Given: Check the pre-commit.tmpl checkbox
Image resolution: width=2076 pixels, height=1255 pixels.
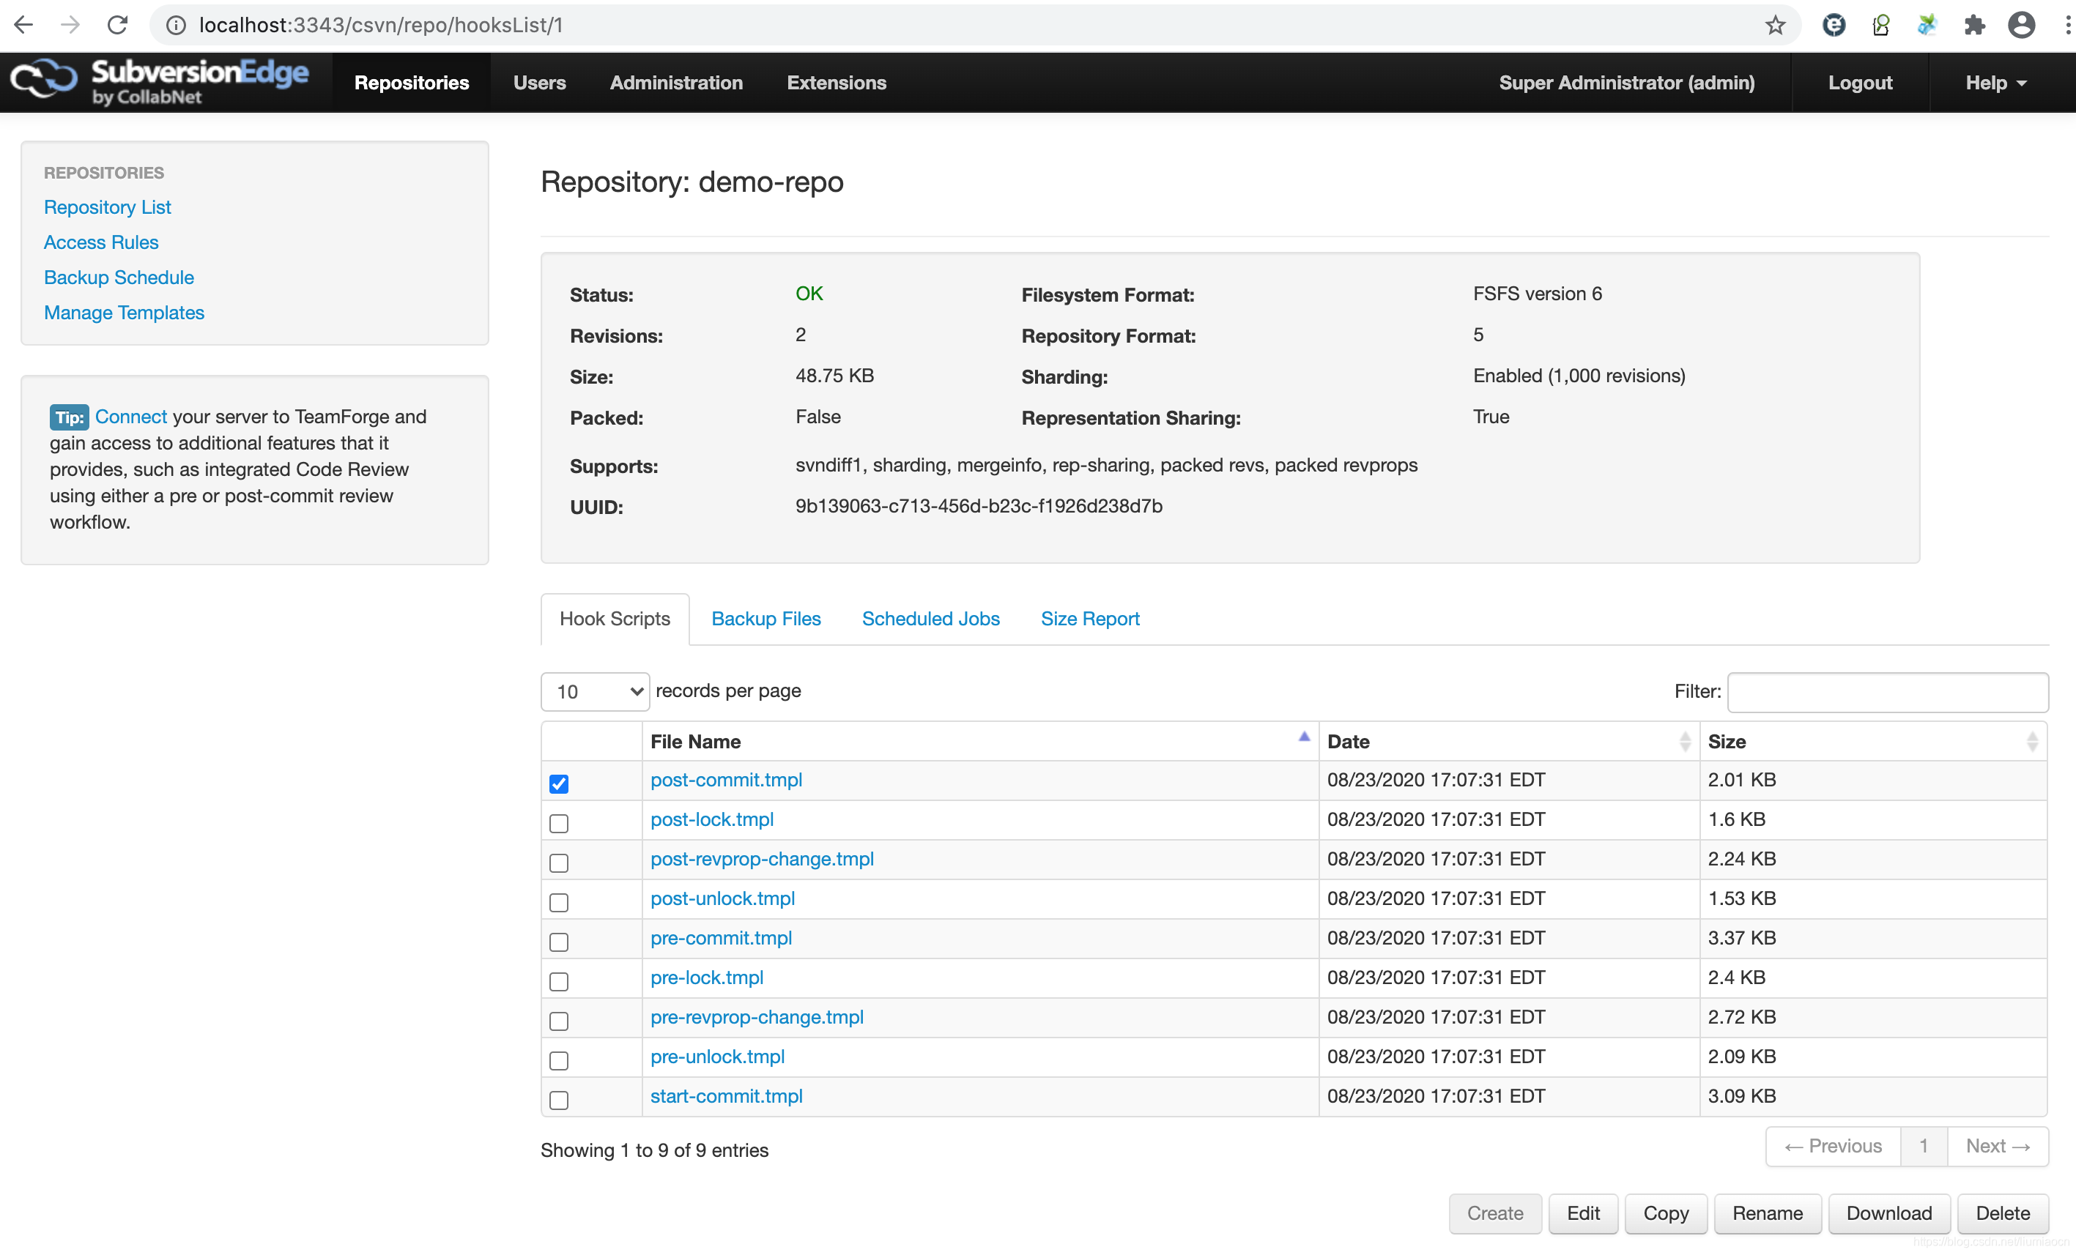Looking at the screenshot, I should tap(559, 942).
